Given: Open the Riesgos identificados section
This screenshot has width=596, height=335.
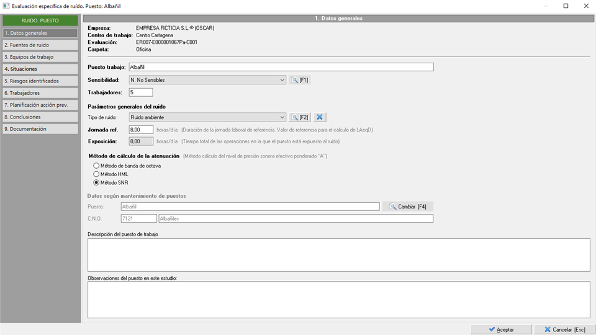Looking at the screenshot, I should 40,81.
